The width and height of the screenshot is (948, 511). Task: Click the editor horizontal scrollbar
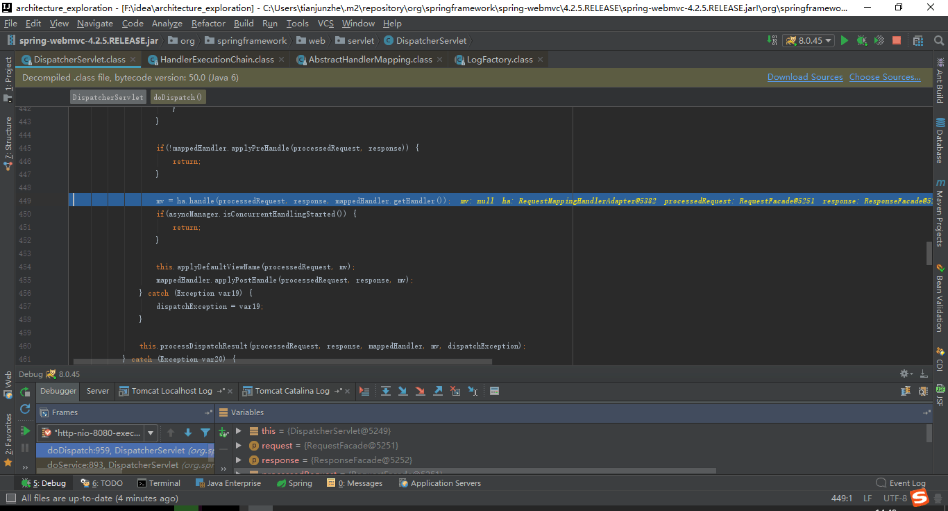278,361
